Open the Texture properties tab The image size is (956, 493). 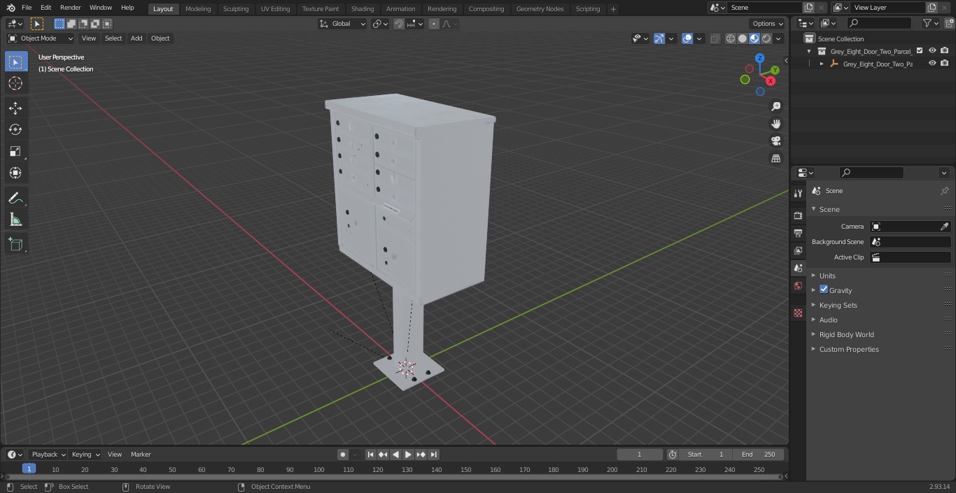[798, 313]
